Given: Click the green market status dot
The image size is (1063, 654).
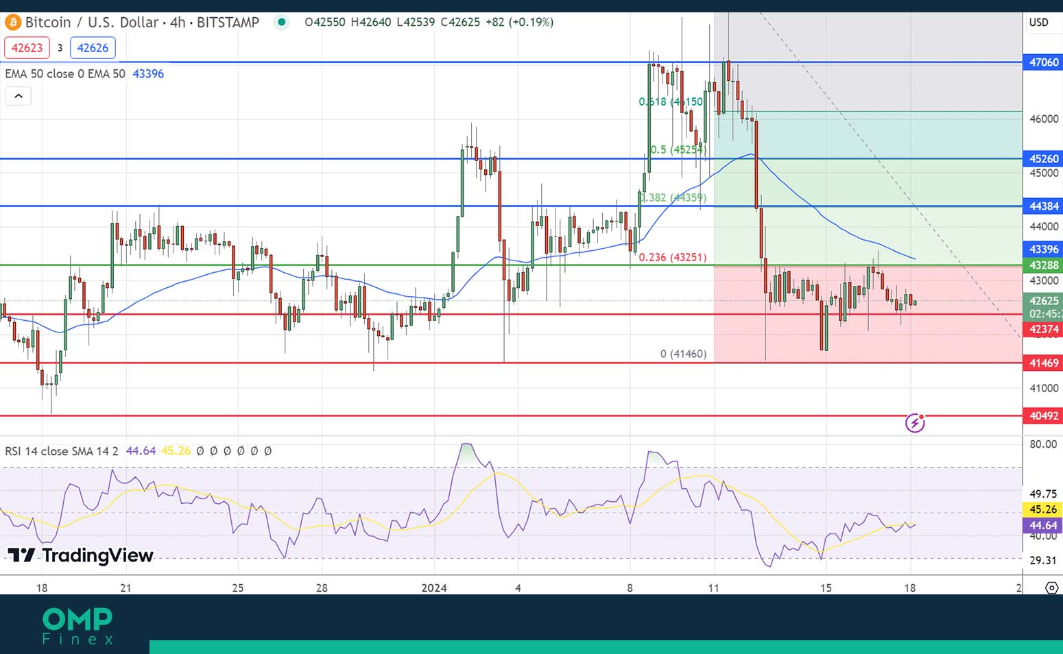Looking at the screenshot, I should [281, 22].
